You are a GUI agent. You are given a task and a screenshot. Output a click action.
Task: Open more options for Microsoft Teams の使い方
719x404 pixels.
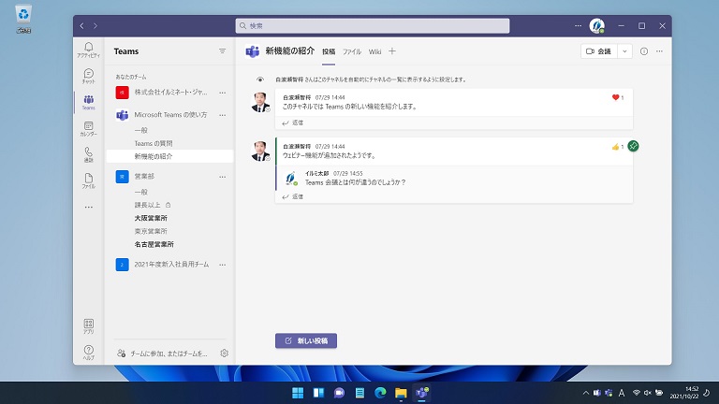click(223, 115)
